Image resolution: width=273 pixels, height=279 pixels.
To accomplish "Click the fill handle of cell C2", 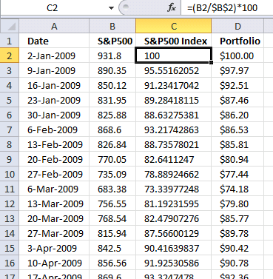I will (x=211, y=63).
